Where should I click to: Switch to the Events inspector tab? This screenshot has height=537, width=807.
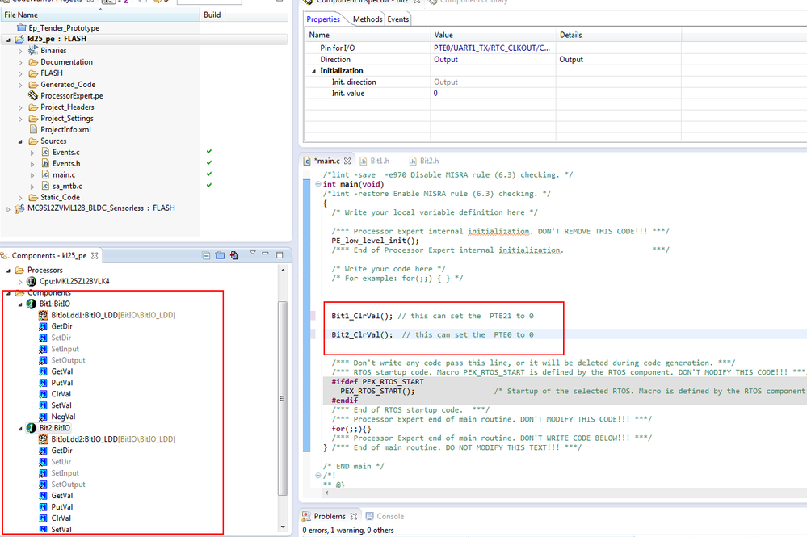pyautogui.click(x=397, y=19)
